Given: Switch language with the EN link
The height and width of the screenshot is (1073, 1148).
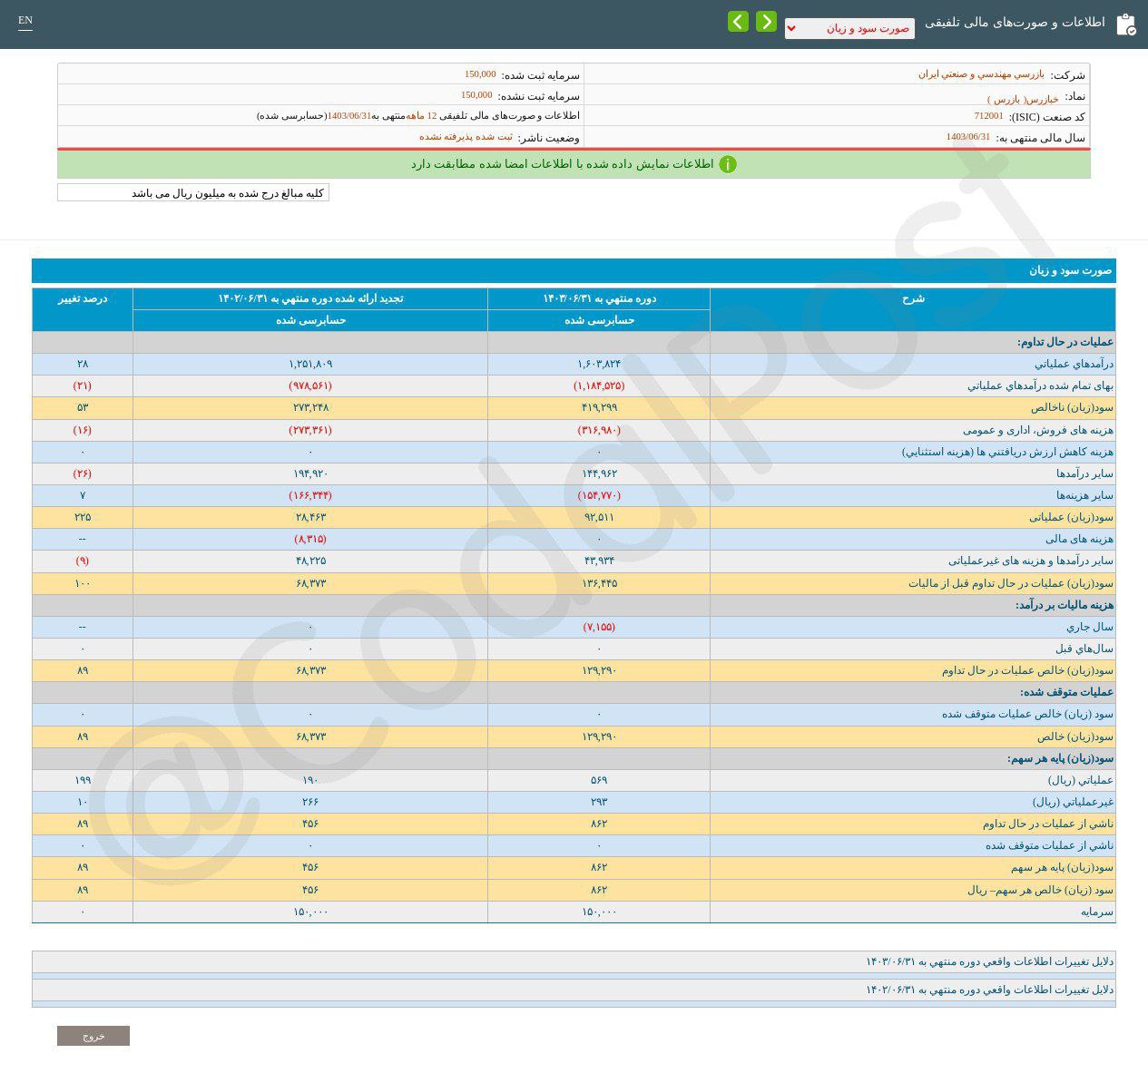Looking at the screenshot, I should point(25,20).
